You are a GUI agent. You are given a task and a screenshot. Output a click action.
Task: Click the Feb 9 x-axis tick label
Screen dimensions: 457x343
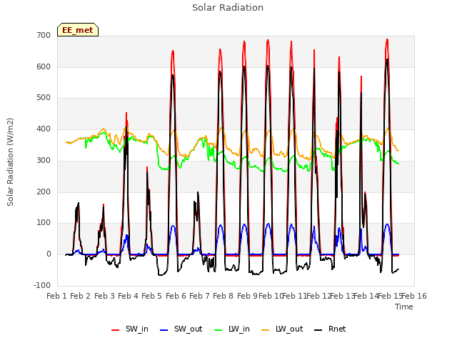pyautogui.click(x=247, y=296)
